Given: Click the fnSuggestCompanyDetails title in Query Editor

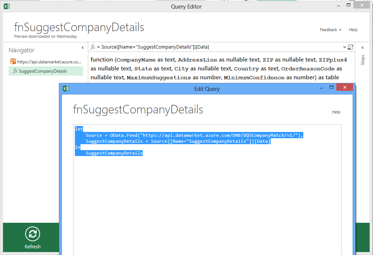Looking at the screenshot, I should 79,27.
